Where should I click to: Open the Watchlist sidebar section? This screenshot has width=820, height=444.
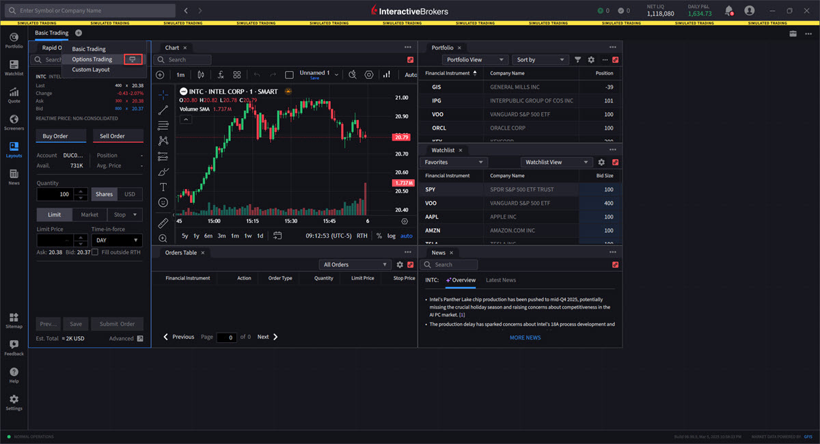pos(14,68)
